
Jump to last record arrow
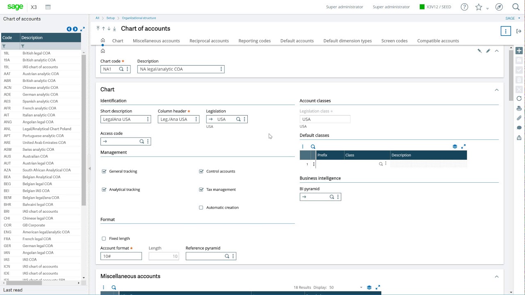114,29
